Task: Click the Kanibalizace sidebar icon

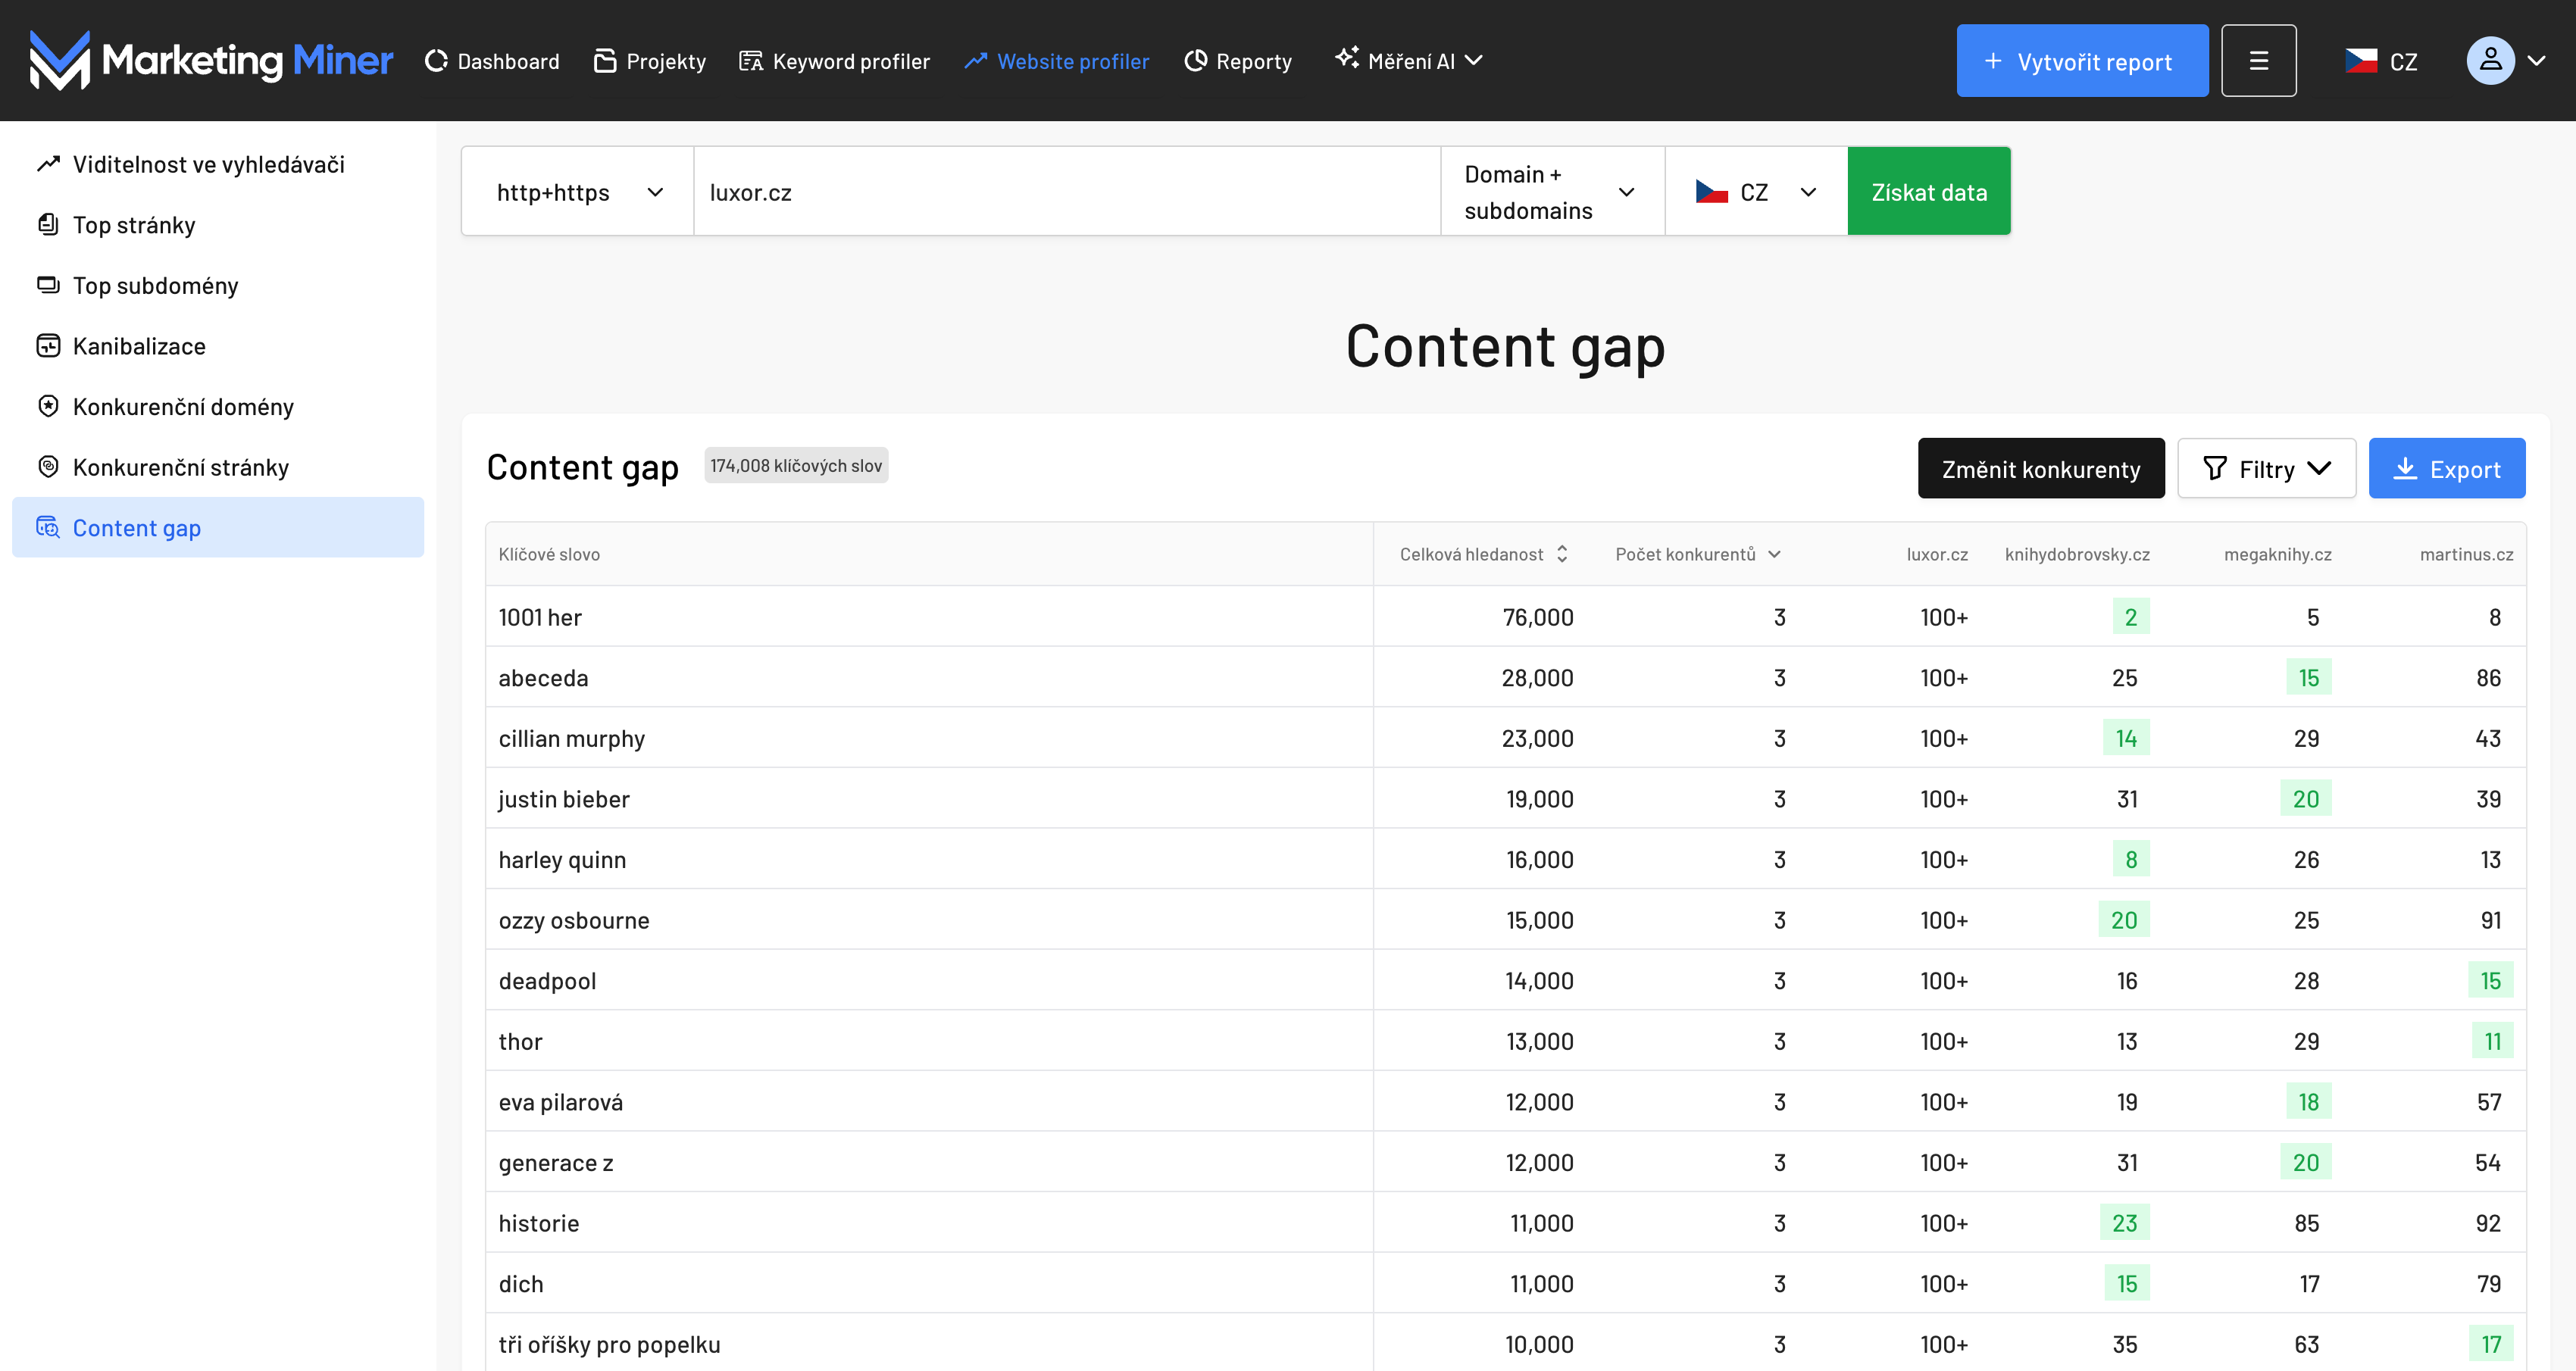Action: coord(48,346)
